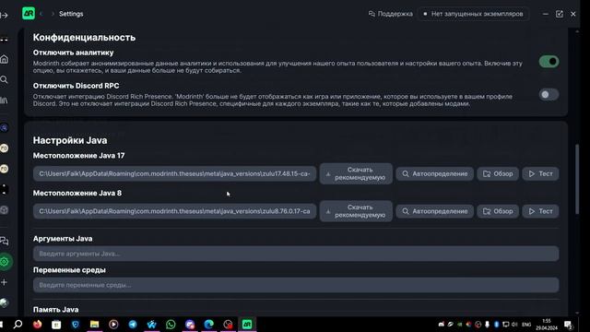The height and width of the screenshot is (332, 590).
Task: Open the Search (browse) sidebar icon
Action: [4, 79]
